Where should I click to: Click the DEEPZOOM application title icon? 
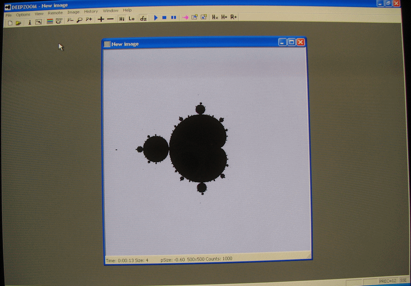click(x=8, y=7)
